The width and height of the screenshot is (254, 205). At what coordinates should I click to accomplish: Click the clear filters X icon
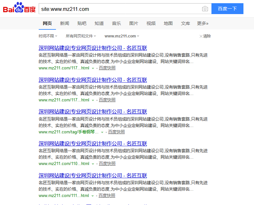tap(201, 36)
